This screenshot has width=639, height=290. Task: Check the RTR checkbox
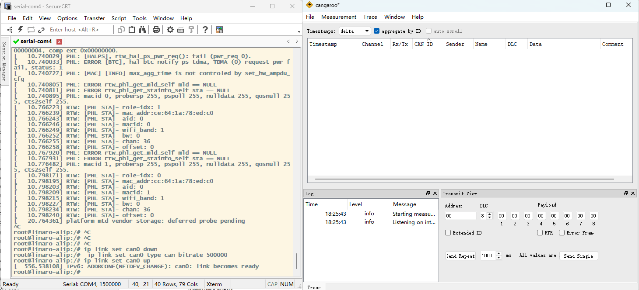[x=540, y=233]
